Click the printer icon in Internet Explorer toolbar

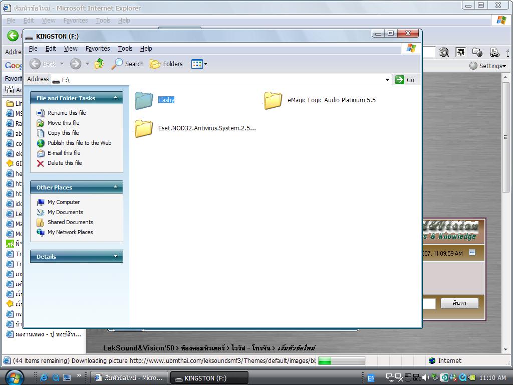pyautogui.click(x=494, y=52)
